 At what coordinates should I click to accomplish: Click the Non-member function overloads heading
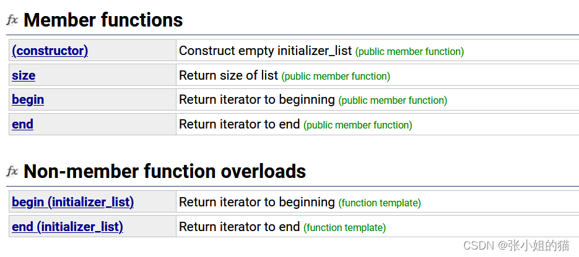pyautogui.click(x=165, y=171)
